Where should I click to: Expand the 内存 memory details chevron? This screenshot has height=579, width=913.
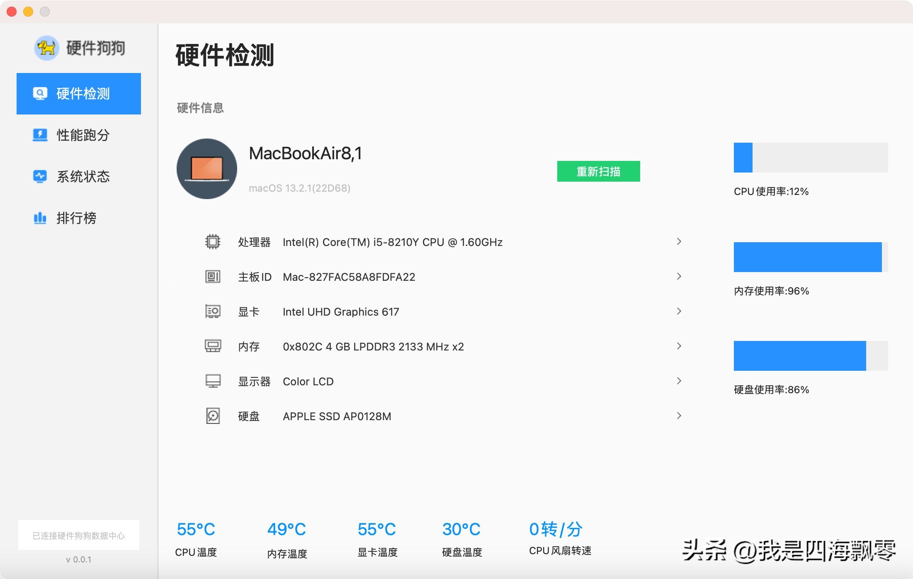(679, 346)
